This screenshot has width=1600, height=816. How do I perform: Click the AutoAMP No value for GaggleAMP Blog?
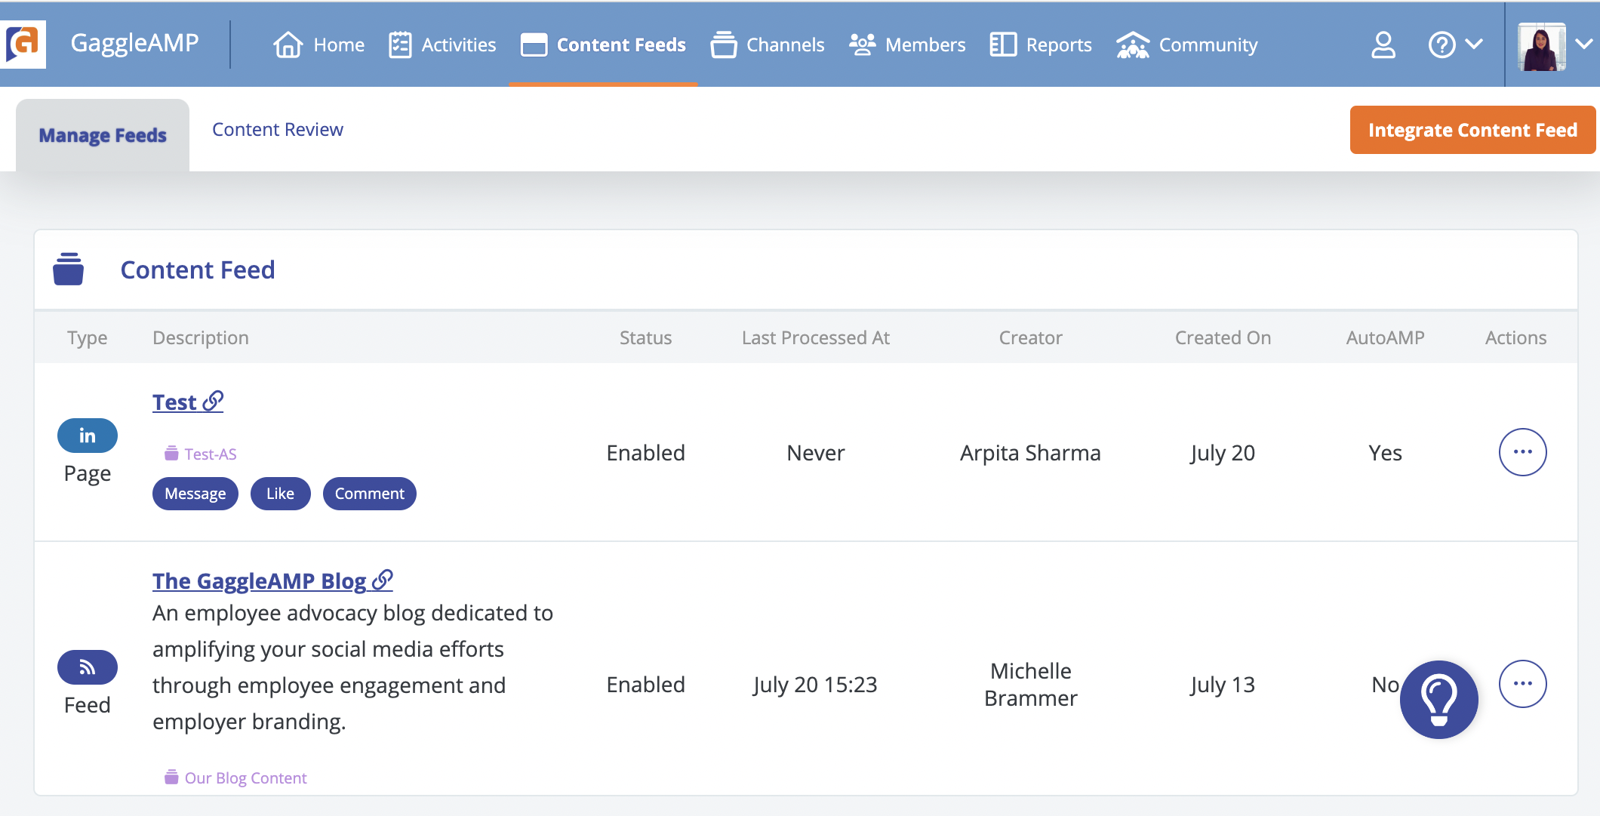pyautogui.click(x=1385, y=685)
